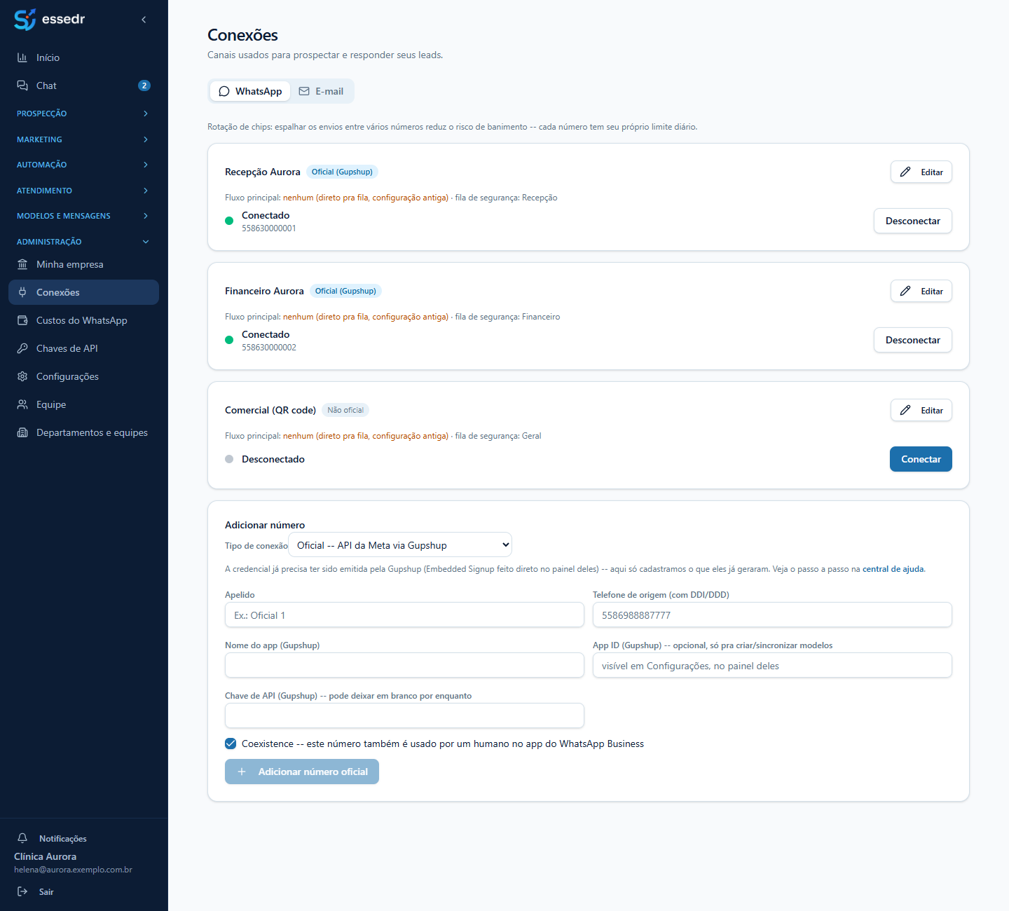The height and width of the screenshot is (911, 1009).
Task: Click pencil icon for Financeiro Aurora
Action: [x=905, y=291]
